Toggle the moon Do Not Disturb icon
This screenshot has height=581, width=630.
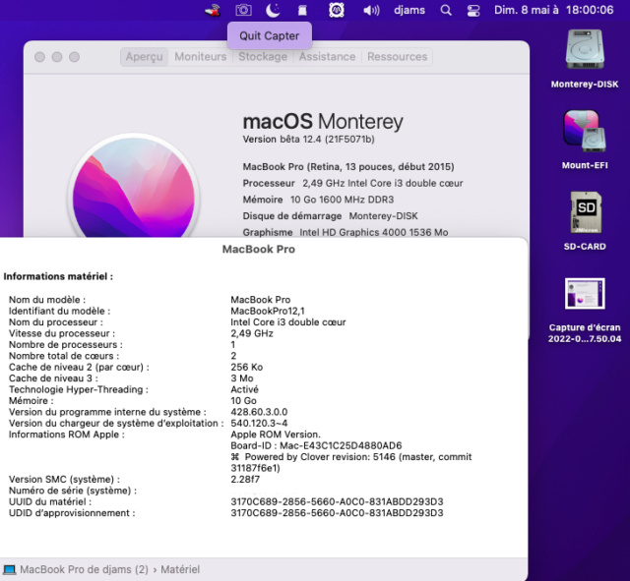point(273,10)
